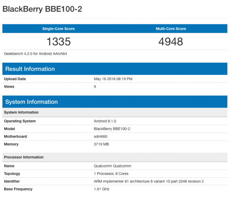Click the Processor Information subheader

coord(115,157)
